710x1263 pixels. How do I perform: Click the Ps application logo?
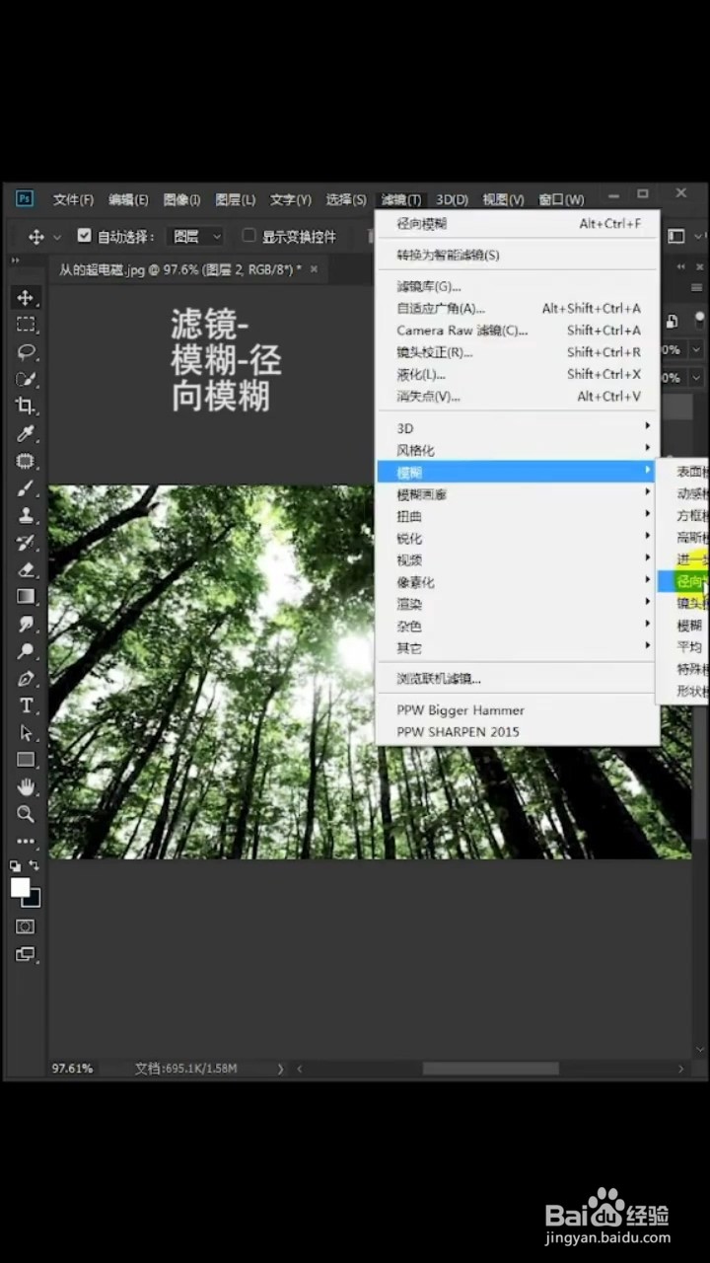25,199
